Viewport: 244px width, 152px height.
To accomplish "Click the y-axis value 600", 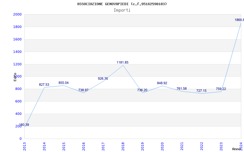I will pyautogui.click(x=18, y=102).
